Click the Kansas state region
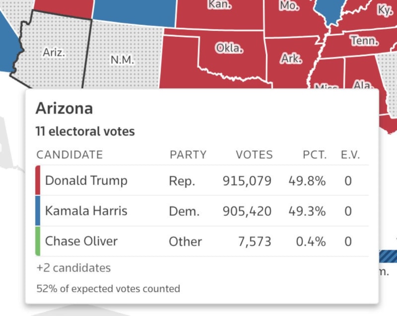This screenshot has height=316, width=397. [220, 10]
